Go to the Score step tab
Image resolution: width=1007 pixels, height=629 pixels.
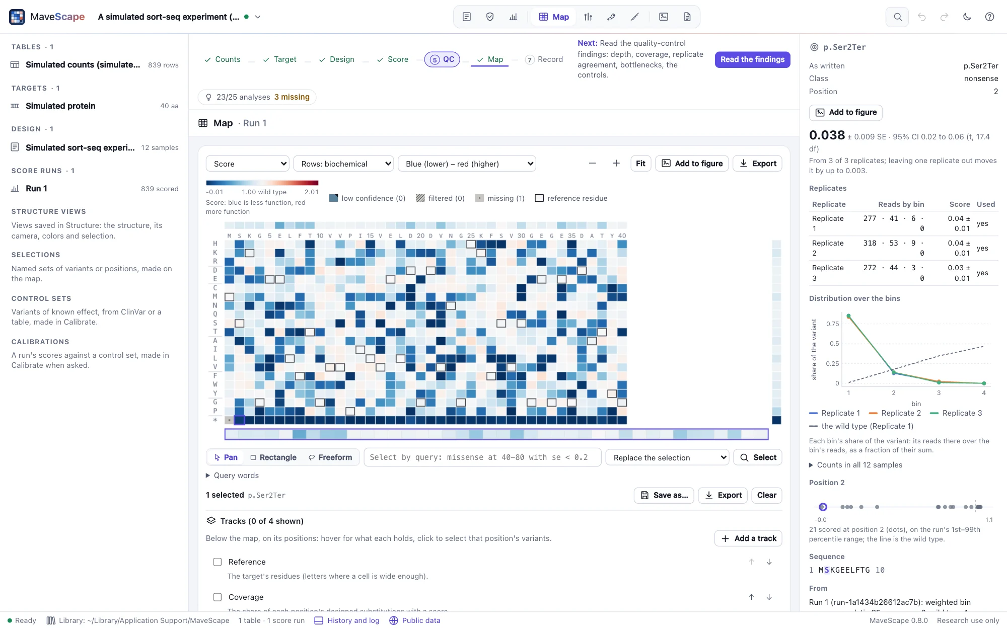point(392,59)
